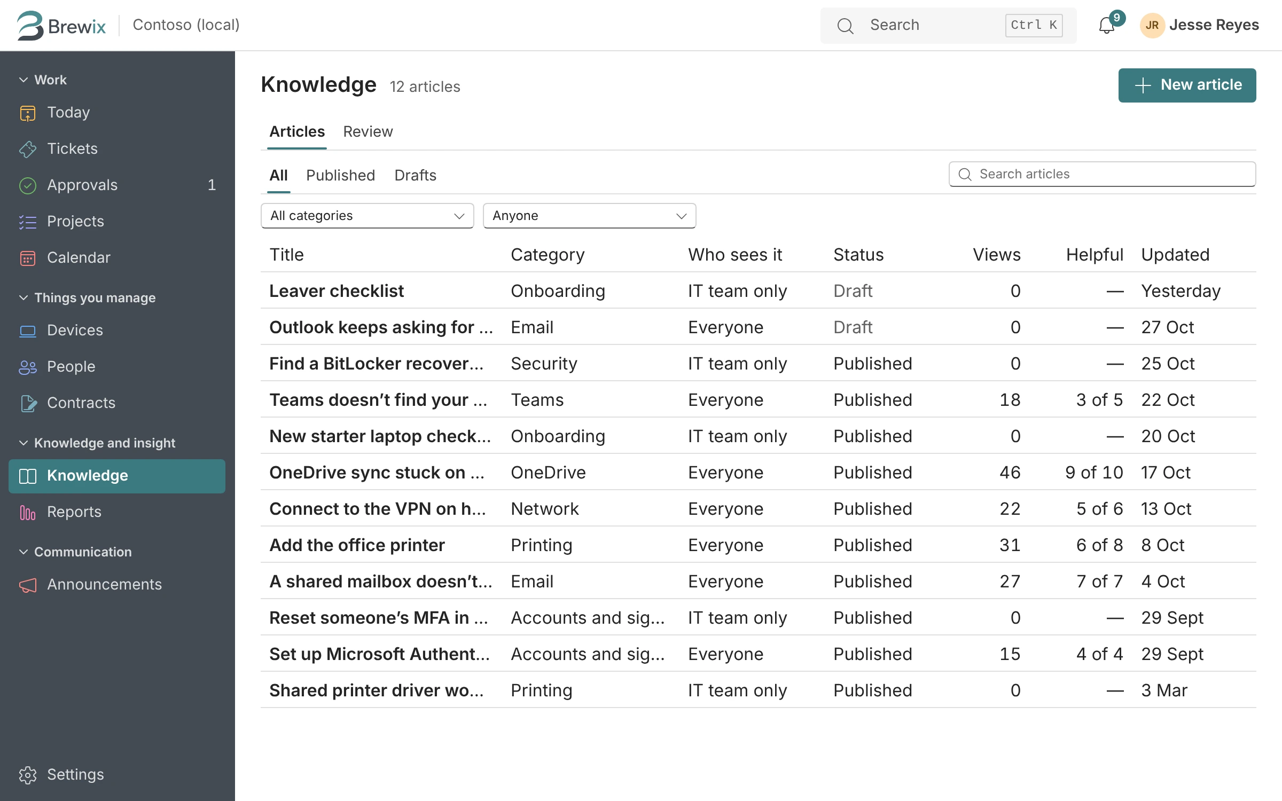
Task: Select the All filter tab
Action: tap(278, 175)
